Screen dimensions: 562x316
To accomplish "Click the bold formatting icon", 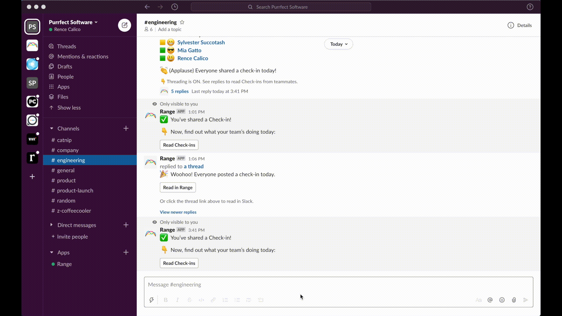I will pyautogui.click(x=166, y=300).
